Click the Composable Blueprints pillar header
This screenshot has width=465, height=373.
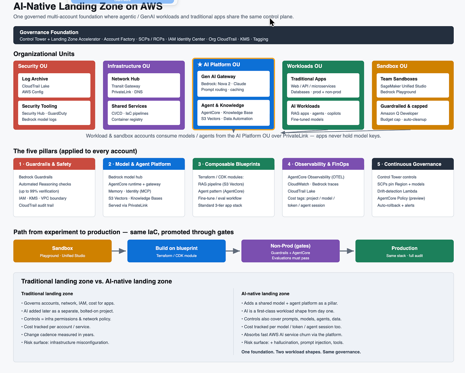(x=233, y=164)
